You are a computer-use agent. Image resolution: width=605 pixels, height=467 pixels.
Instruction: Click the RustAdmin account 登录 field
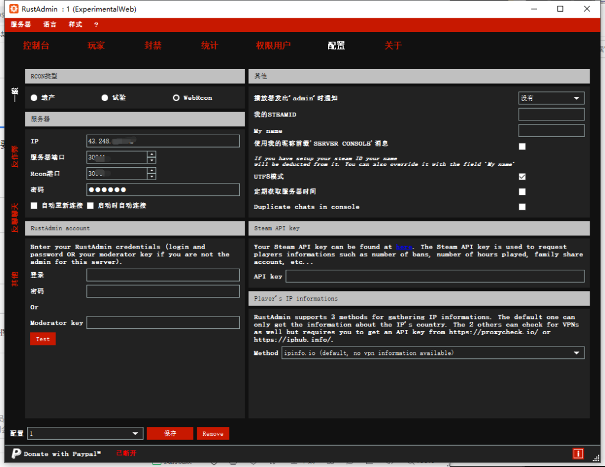tap(163, 275)
